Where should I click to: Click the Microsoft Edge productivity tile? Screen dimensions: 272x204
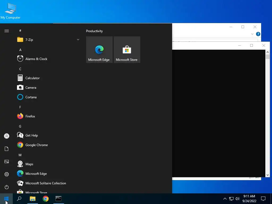coord(99,50)
